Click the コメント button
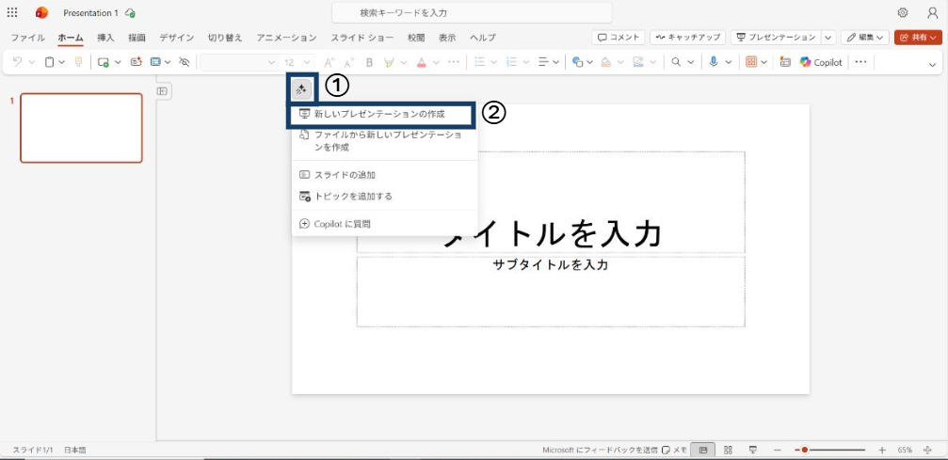Image resolution: width=948 pixels, height=460 pixels. [619, 38]
